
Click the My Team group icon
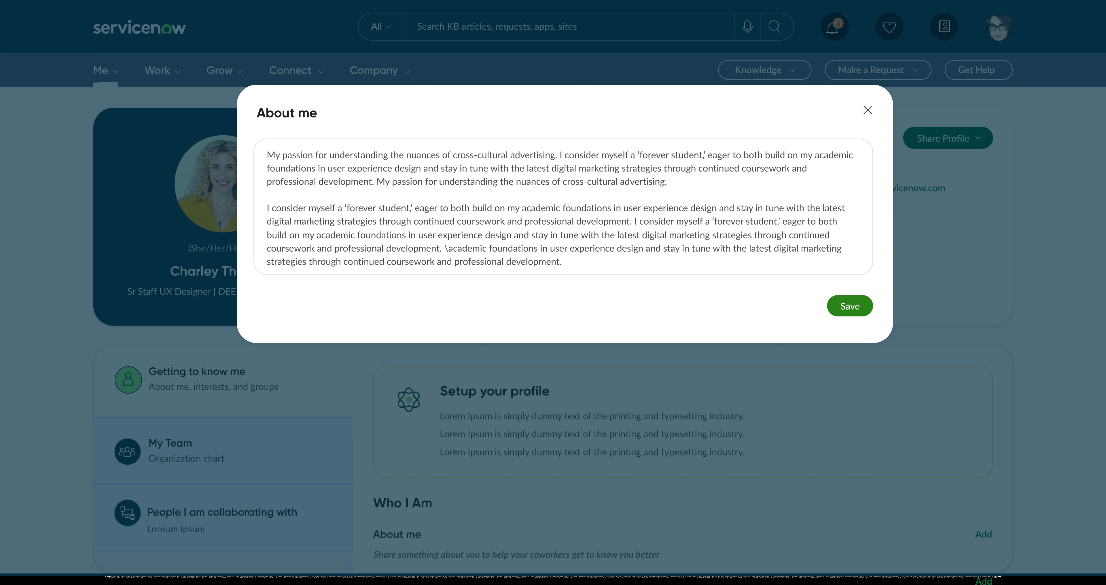(x=127, y=451)
